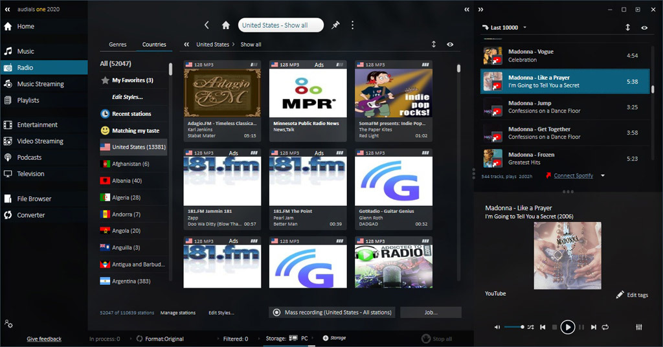The height and width of the screenshot is (347, 663).
Task: Adjust the volume slider
Action: pyautogui.click(x=514, y=327)
